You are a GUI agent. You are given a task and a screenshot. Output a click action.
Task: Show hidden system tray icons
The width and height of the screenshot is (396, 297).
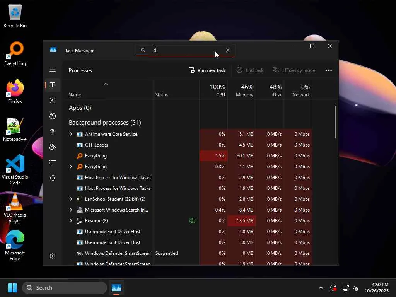pos(321,288)
